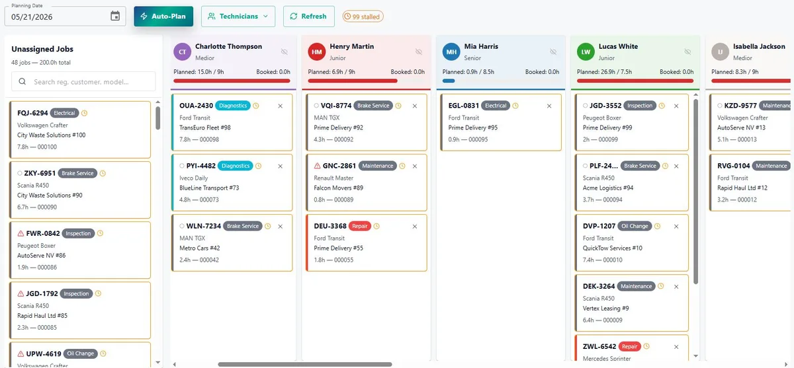Viewport: 794px width, 368px height.
Task: Open the Technicians dropdown
Action: 238,17
